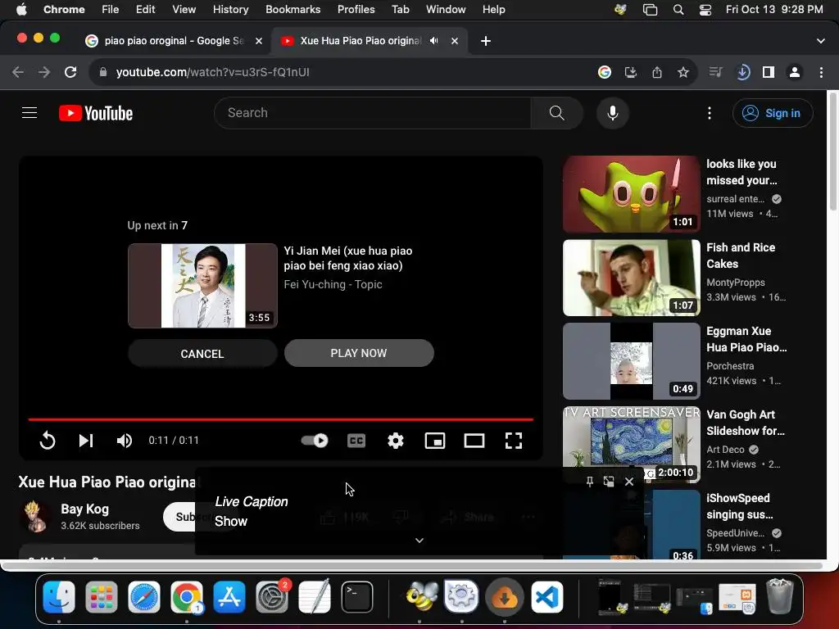Click Sign in button

(773, 113)
